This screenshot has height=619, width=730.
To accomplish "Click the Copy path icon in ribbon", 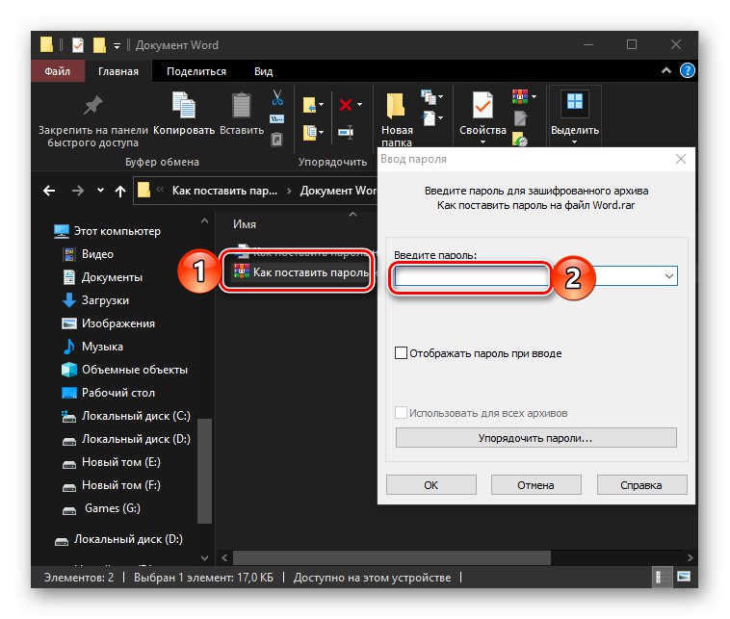I will (277, 118).
